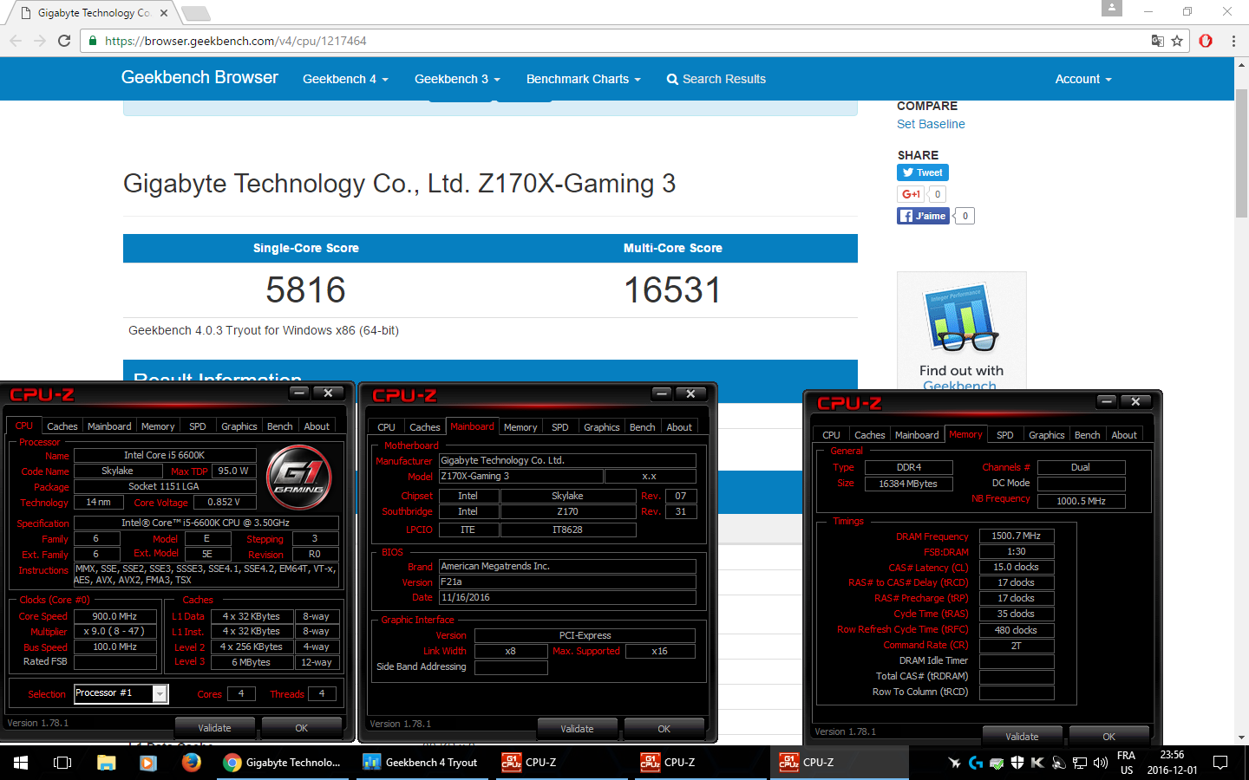Click Validate in the middle CPU-Z window
Screen dimensions: 1249x780
(x=578, y=729)
